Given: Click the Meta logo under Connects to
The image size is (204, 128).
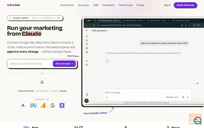Looking at the screenshot, I should click(33, 105).
